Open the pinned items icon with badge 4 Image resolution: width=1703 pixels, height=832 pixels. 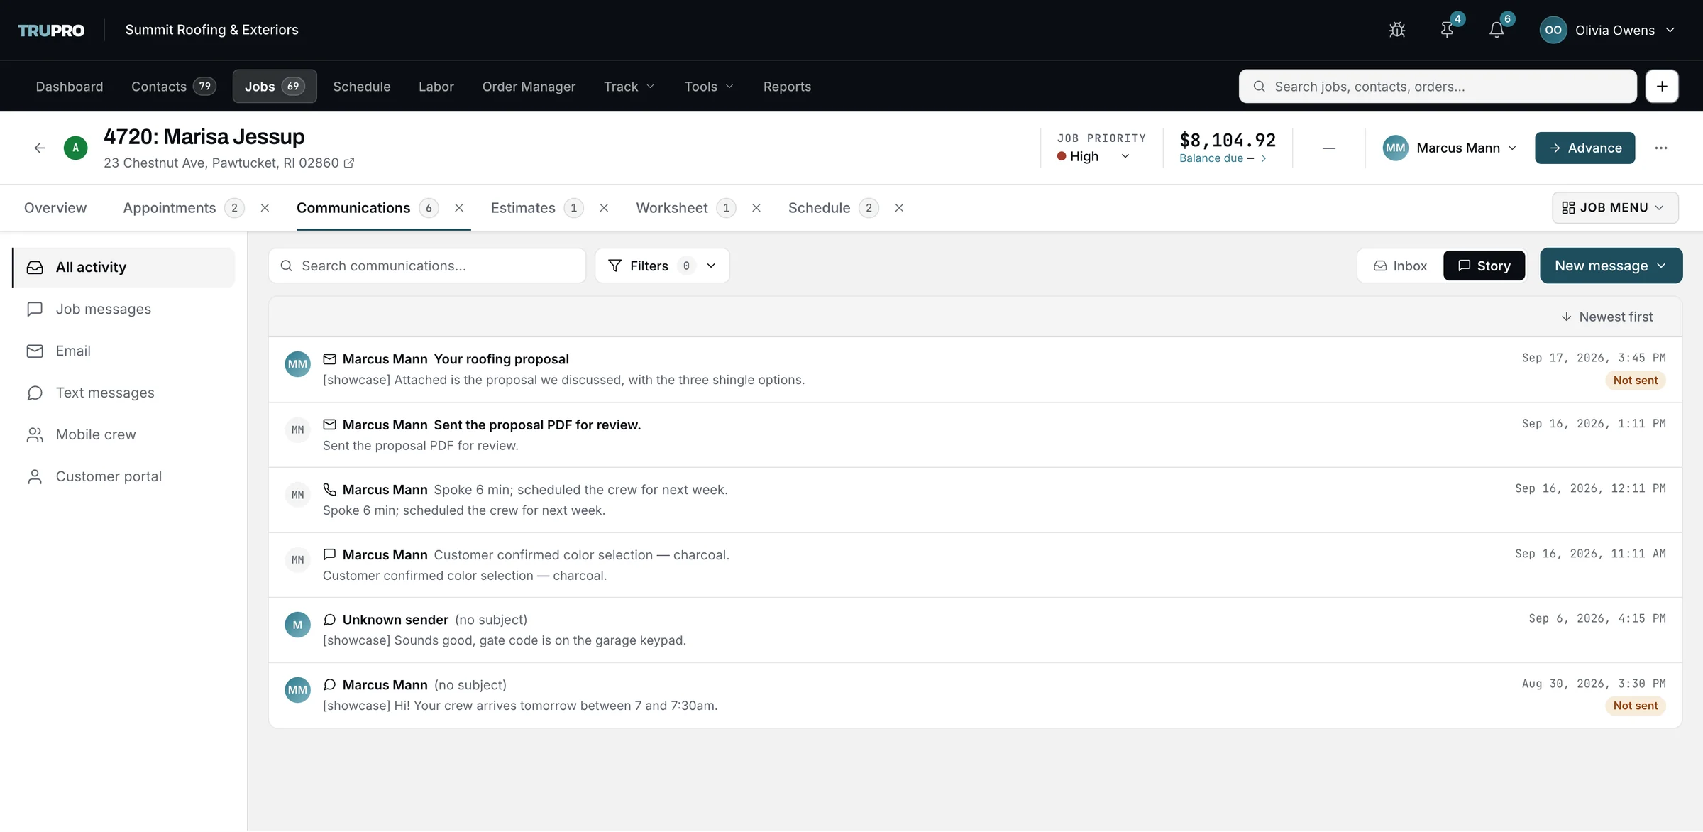pyautogui.click(x=1447, y=30)
